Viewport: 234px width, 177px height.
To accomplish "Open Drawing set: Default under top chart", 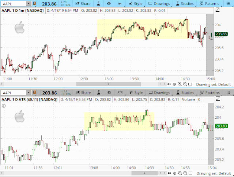I will point(214,84).
